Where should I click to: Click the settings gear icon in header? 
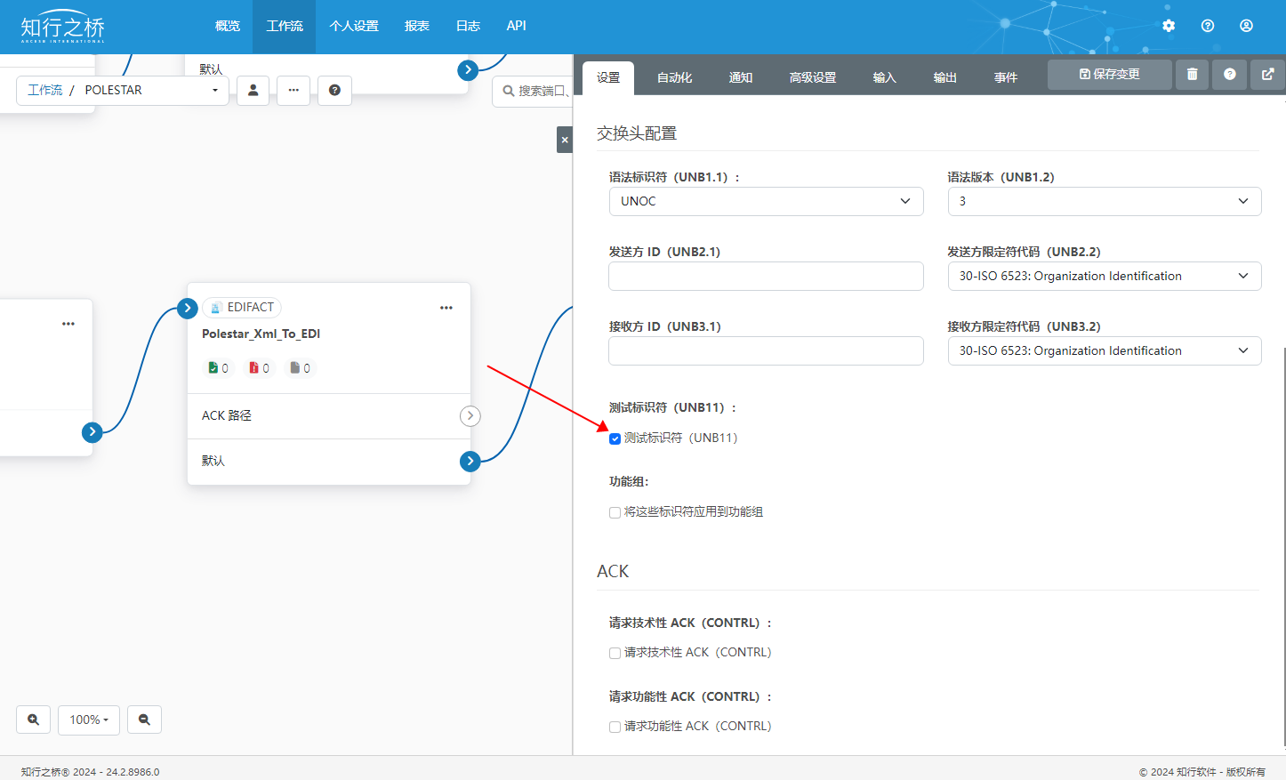pyautogui.click(x=1169, y=26)
